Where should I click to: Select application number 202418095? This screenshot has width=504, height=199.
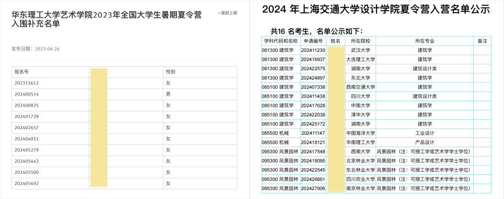(x=314, y=161)
